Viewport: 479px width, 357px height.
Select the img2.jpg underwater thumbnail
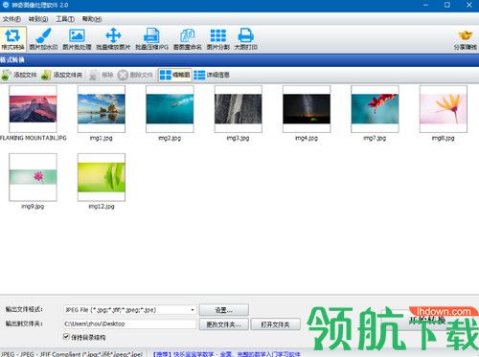(x=170, y=109)
